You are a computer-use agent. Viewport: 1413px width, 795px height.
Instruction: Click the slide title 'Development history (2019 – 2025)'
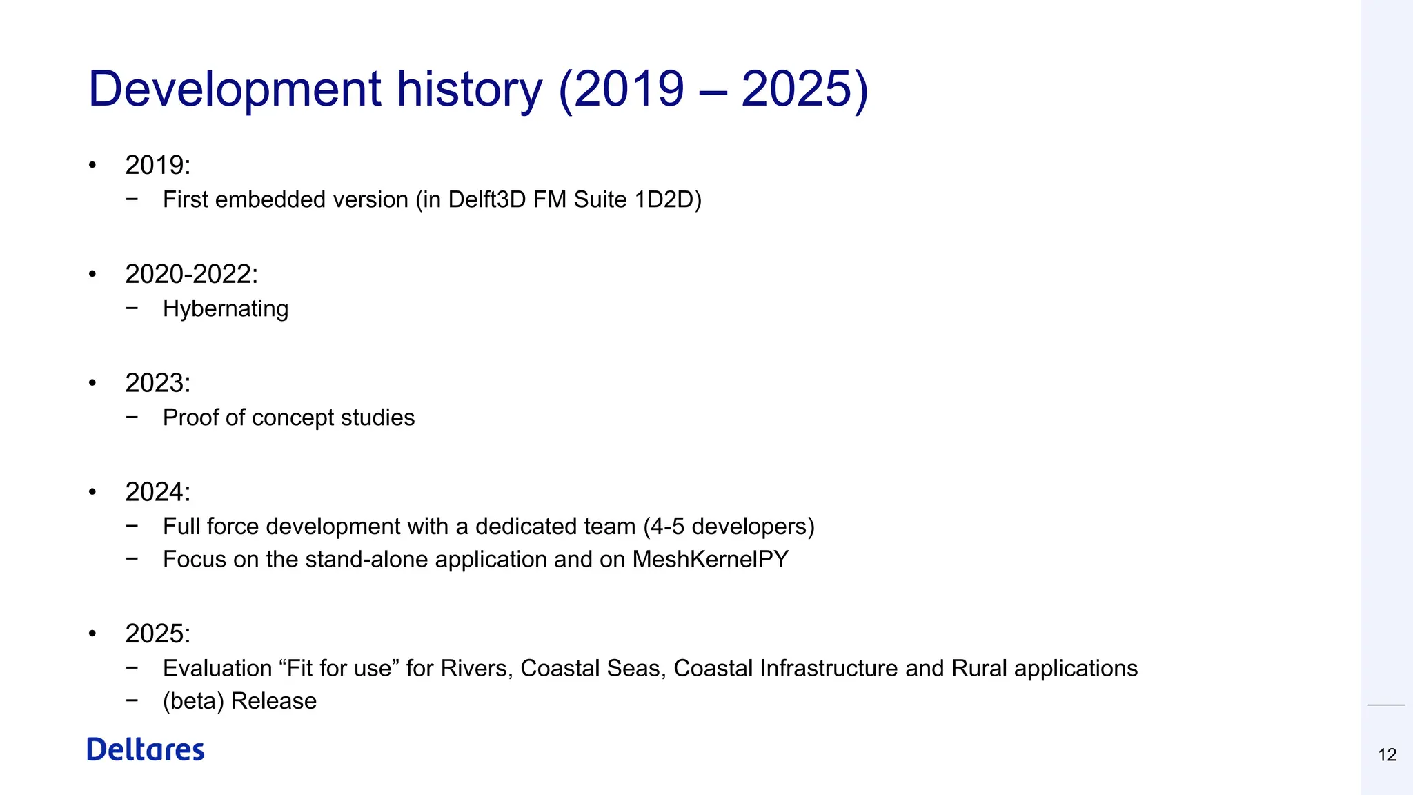[478, 89]
